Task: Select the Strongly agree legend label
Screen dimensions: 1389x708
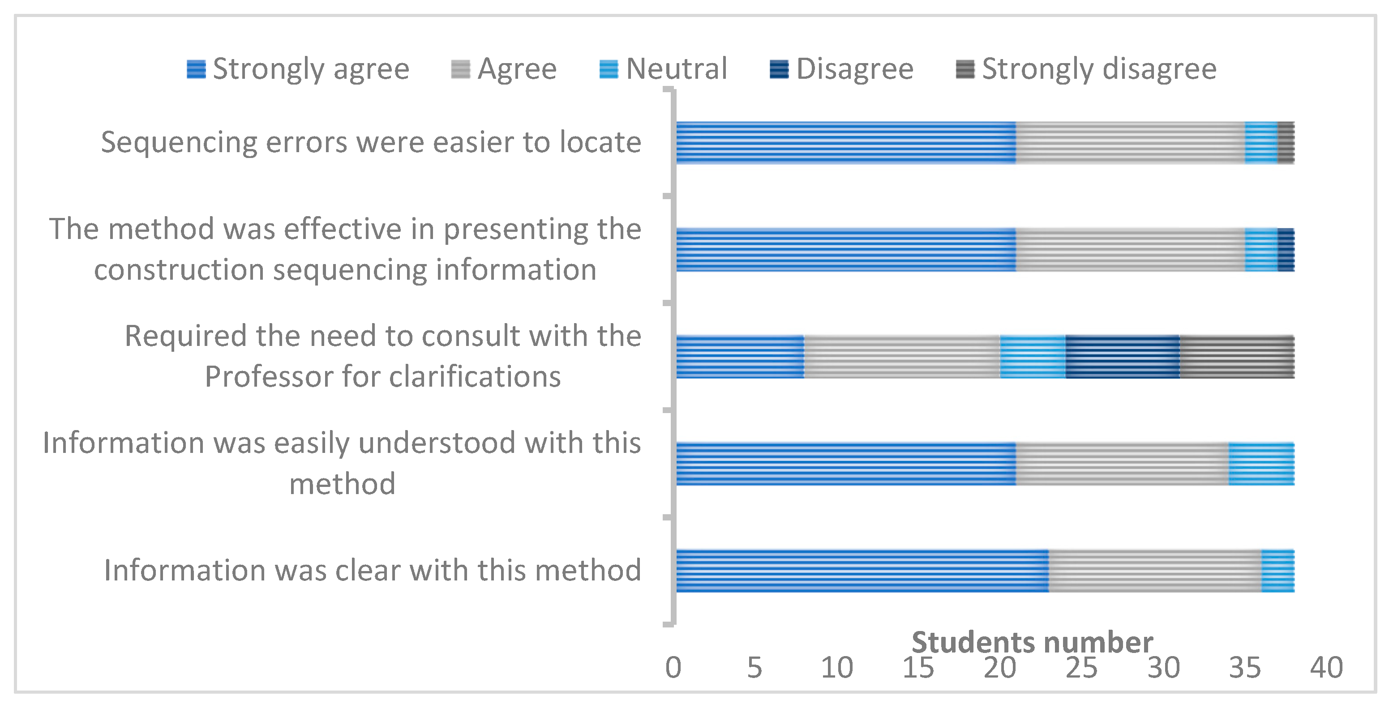Action: 311,69
